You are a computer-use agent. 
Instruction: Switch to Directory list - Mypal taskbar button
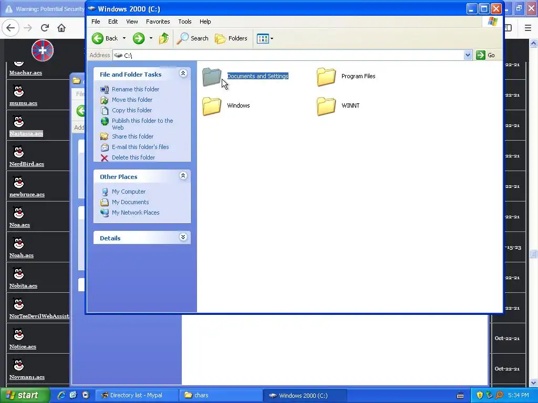(136, 395)
